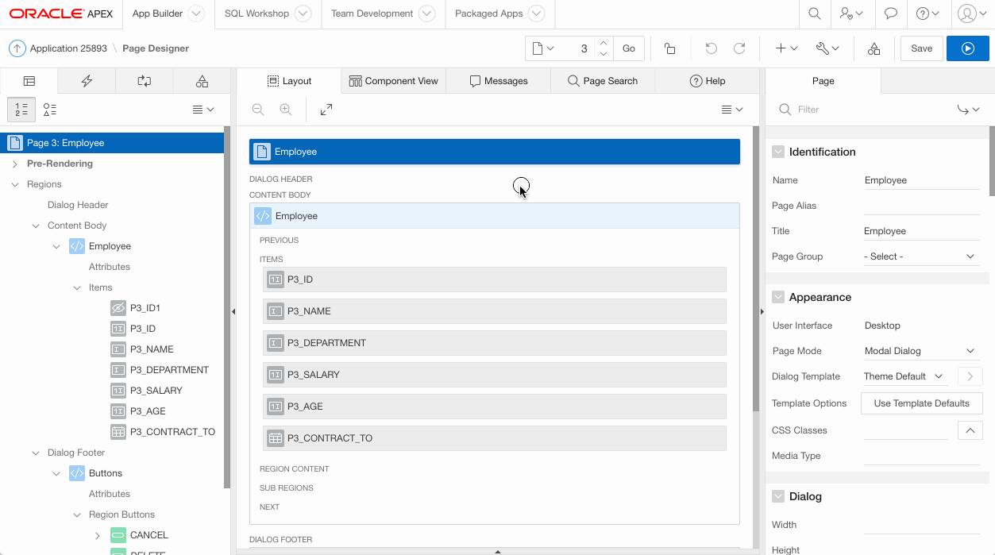Click Use Template Defaults button
This screenshot has height=555, width=995.
[921, 403]
